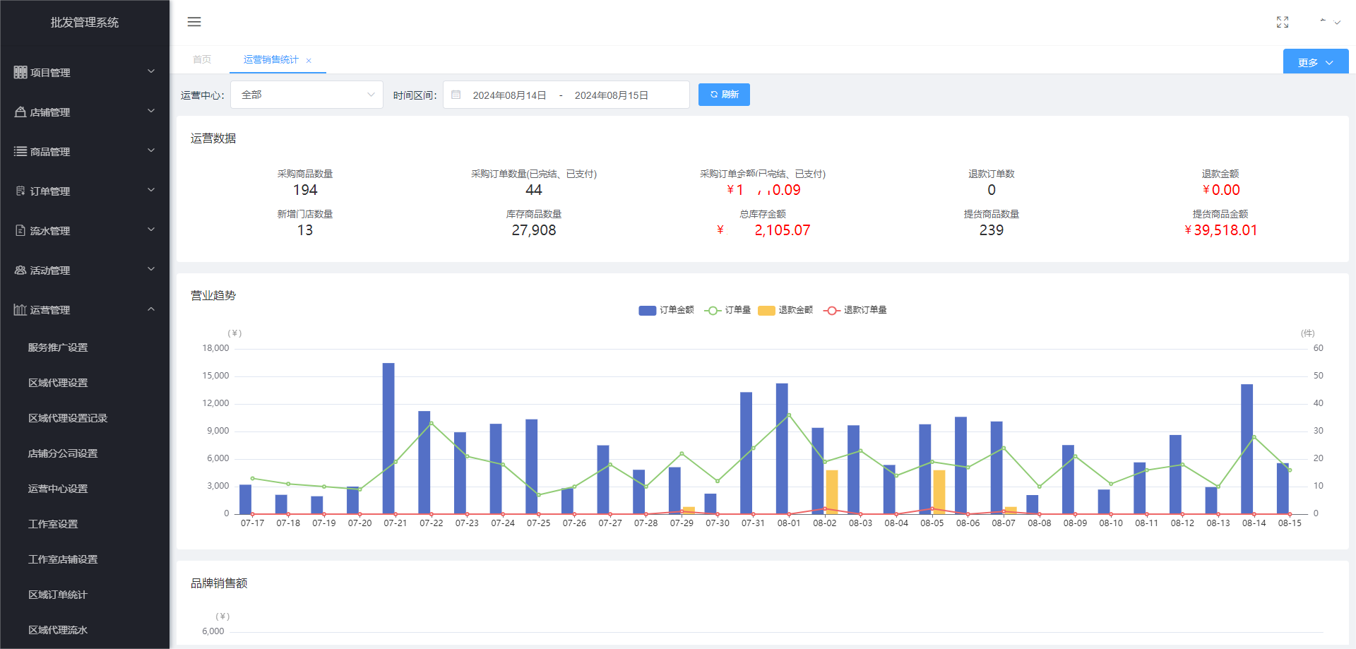The height and width of the screenshot is (649, 1356).
Task: Click the 营业趋势 section heading
Action: pyautogui.click(x=213, y=295)
